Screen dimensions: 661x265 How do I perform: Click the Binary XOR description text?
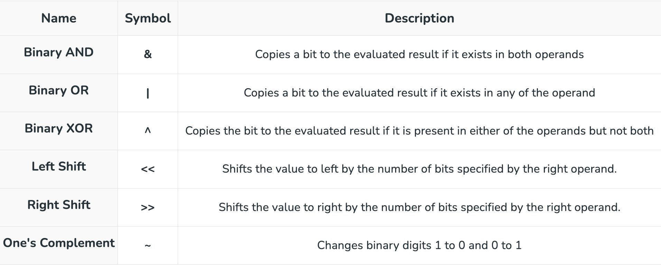click(419, 131)
